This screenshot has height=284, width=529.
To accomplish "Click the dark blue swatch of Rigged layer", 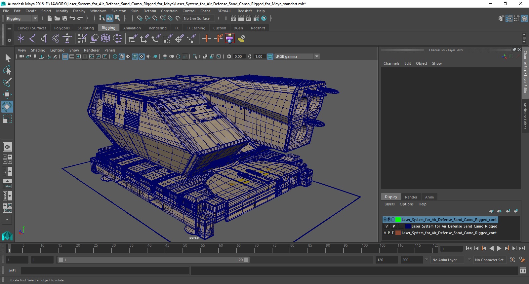I will tap(408, 226).
